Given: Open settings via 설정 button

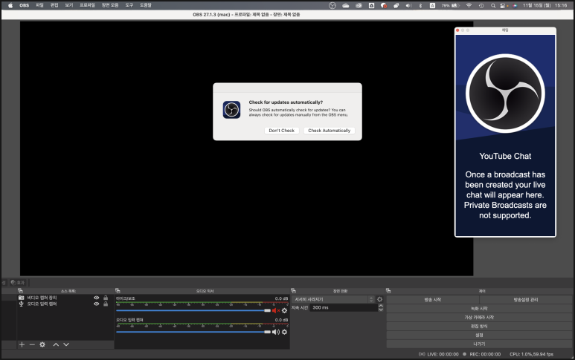Looking at the screenshot, I should 479,335.
